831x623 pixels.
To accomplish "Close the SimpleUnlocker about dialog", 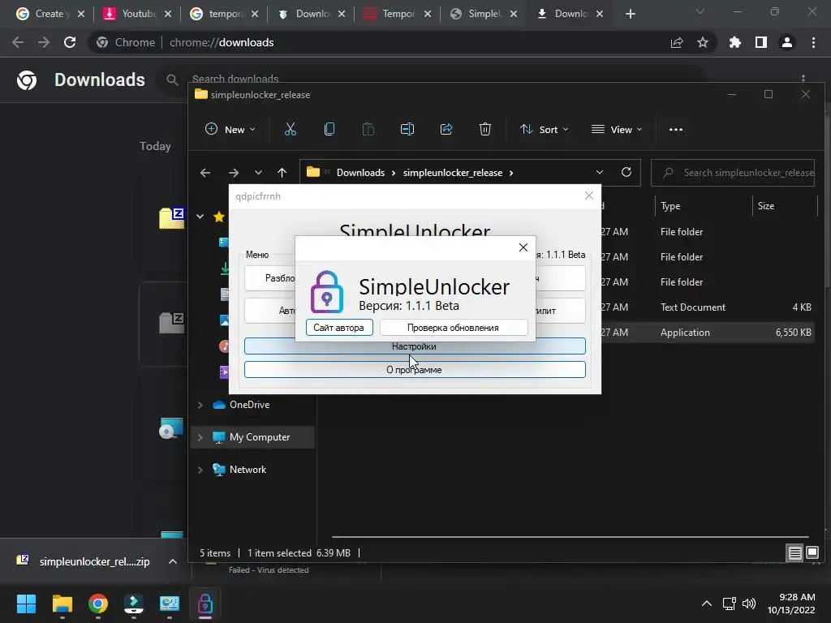I will (x=523, y=247).
